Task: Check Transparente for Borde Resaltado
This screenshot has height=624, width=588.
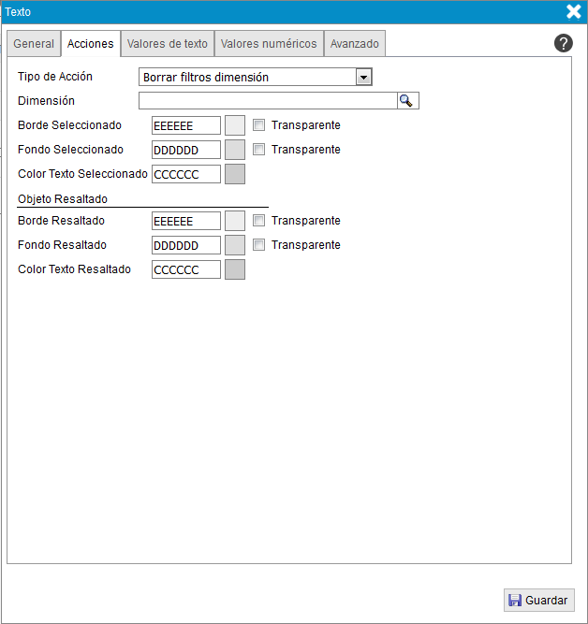Action: click(259, 221)
